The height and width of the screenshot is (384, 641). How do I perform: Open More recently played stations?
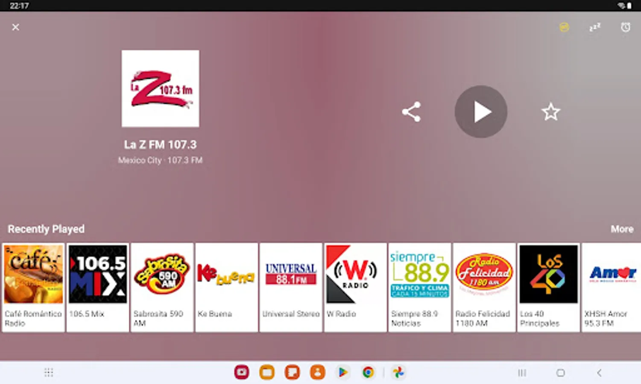(622, 229)
